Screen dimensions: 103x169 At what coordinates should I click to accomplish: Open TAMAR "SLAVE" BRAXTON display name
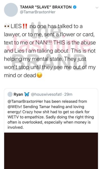[x=46, y=7]
